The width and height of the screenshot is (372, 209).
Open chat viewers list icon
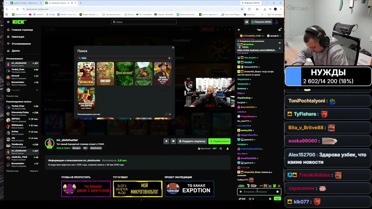(280, 30)
